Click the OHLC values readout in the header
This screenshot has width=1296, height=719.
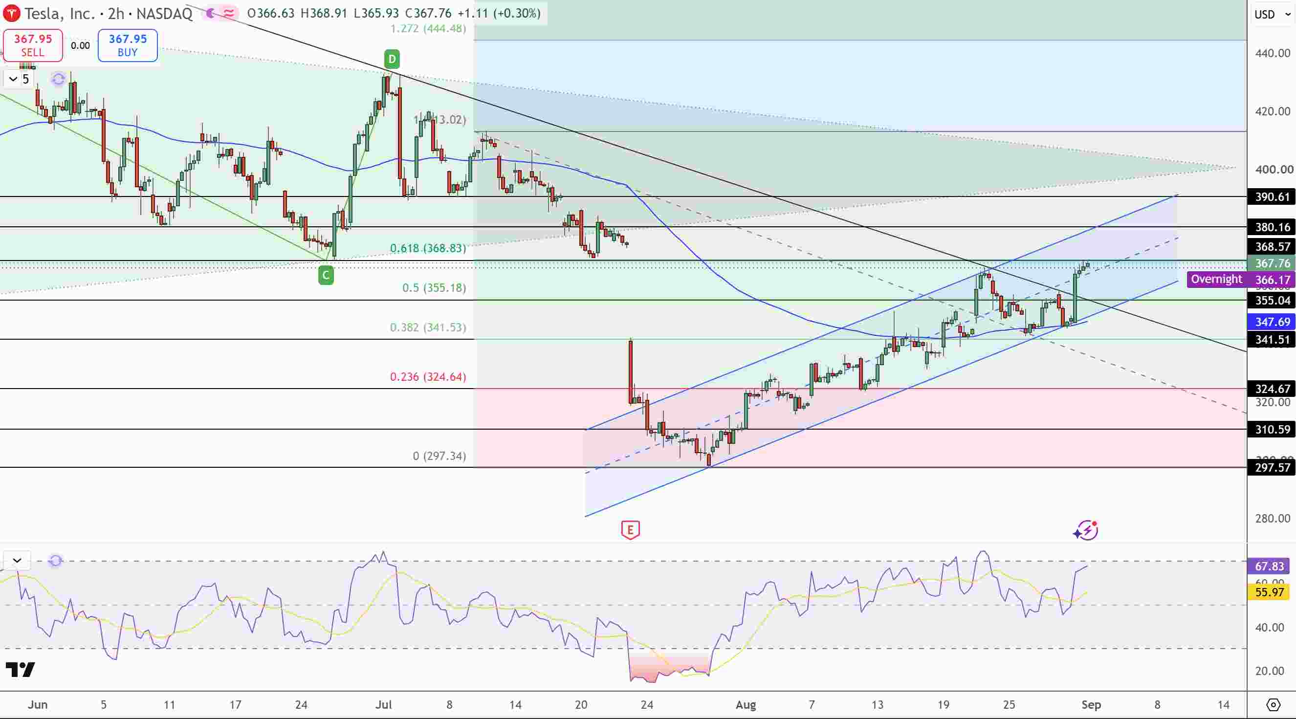coord(394,14)
